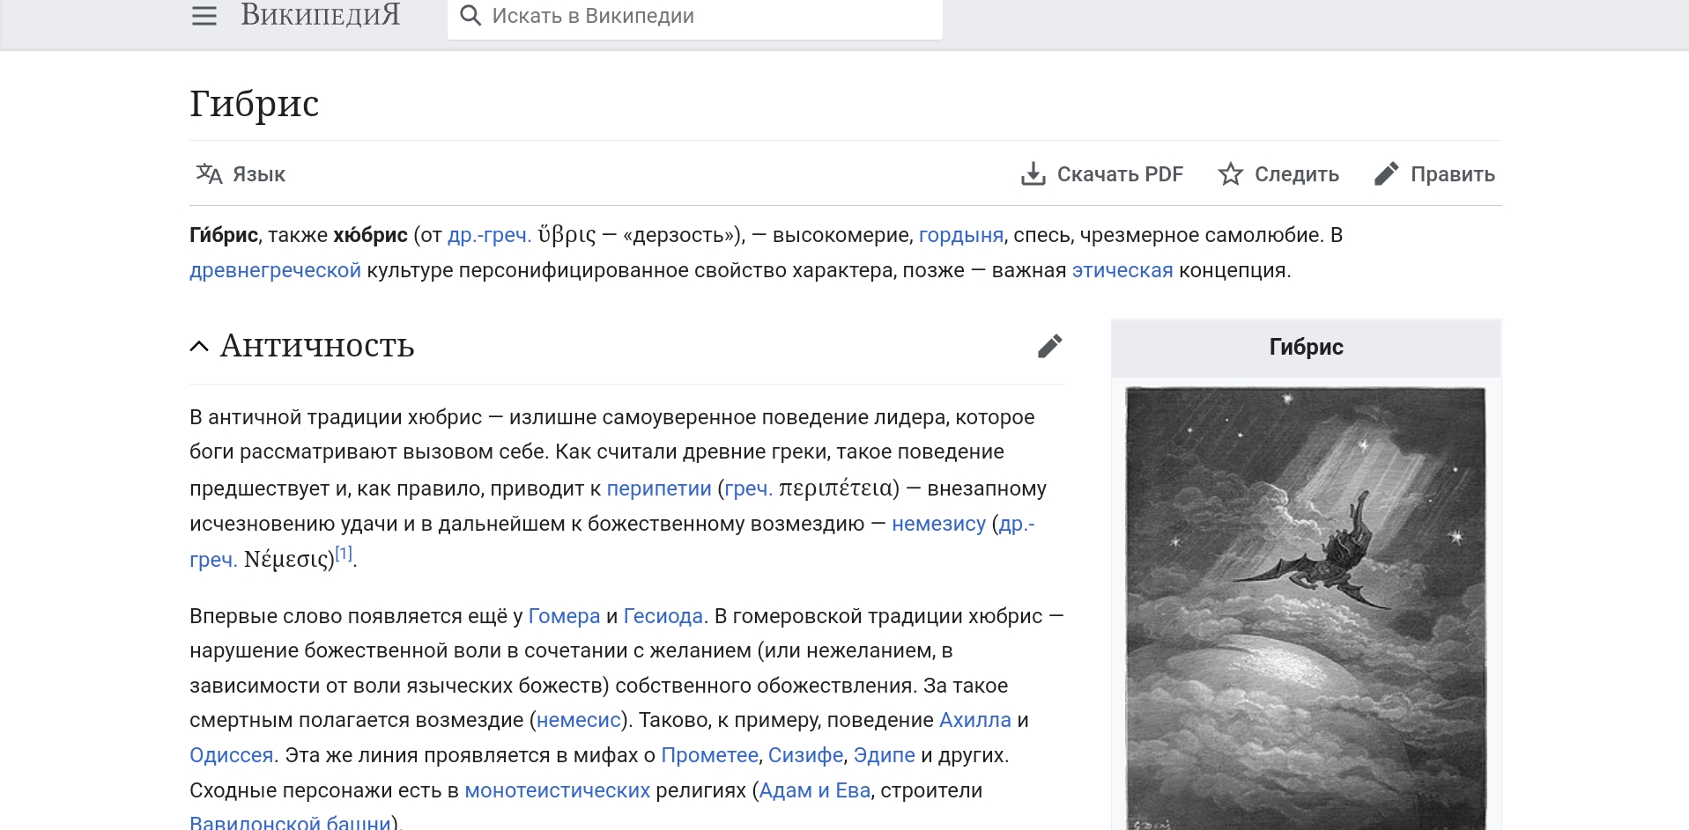
Task: Open the др.-греч. link near ὕβρις
Action: 489,235
